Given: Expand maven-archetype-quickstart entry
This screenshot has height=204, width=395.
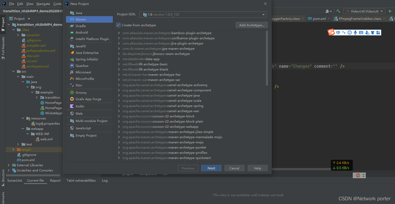Looking at the screenshot, I should click(119, 158).
